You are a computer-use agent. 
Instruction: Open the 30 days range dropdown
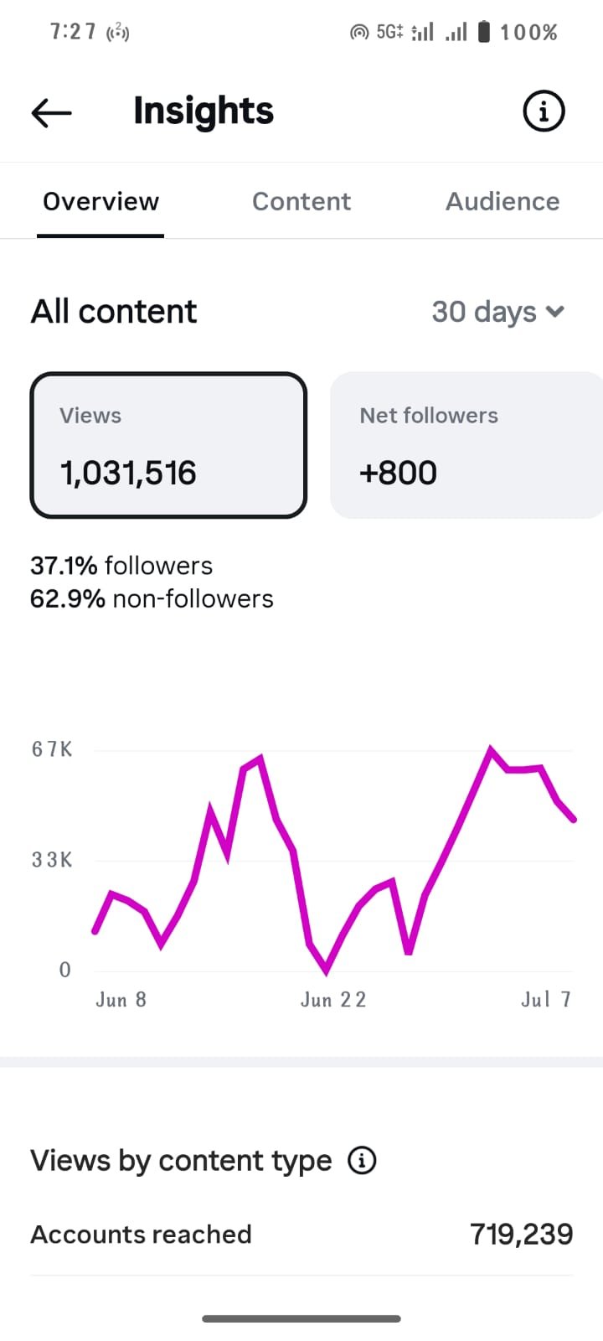[498, 312]
